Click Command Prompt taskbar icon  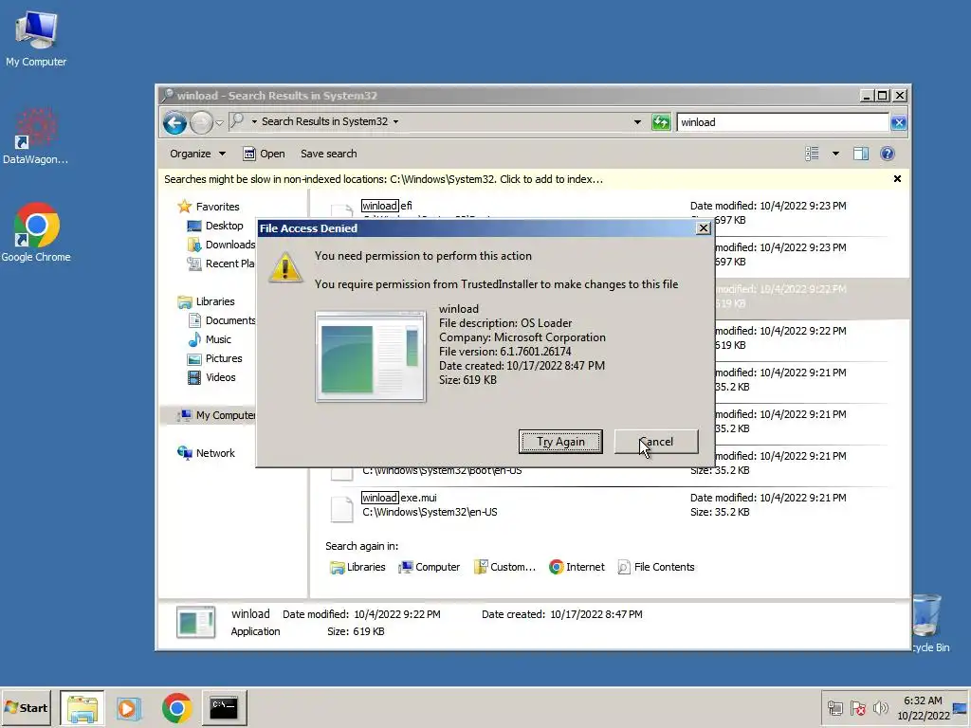point(224,708)
